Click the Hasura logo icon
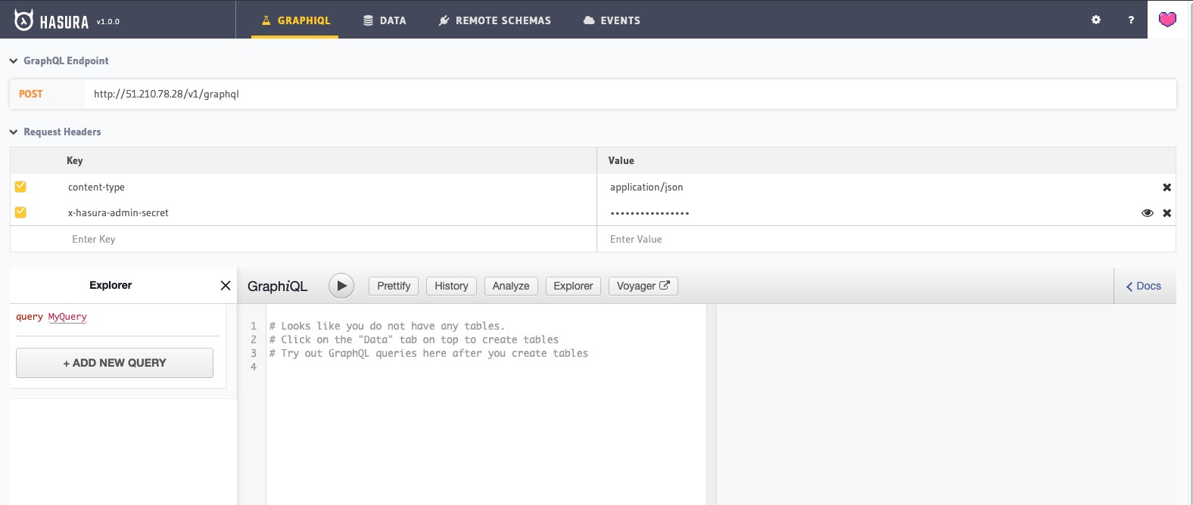Viewport: 1193px width, 505px height. click(x=23, y=20)
